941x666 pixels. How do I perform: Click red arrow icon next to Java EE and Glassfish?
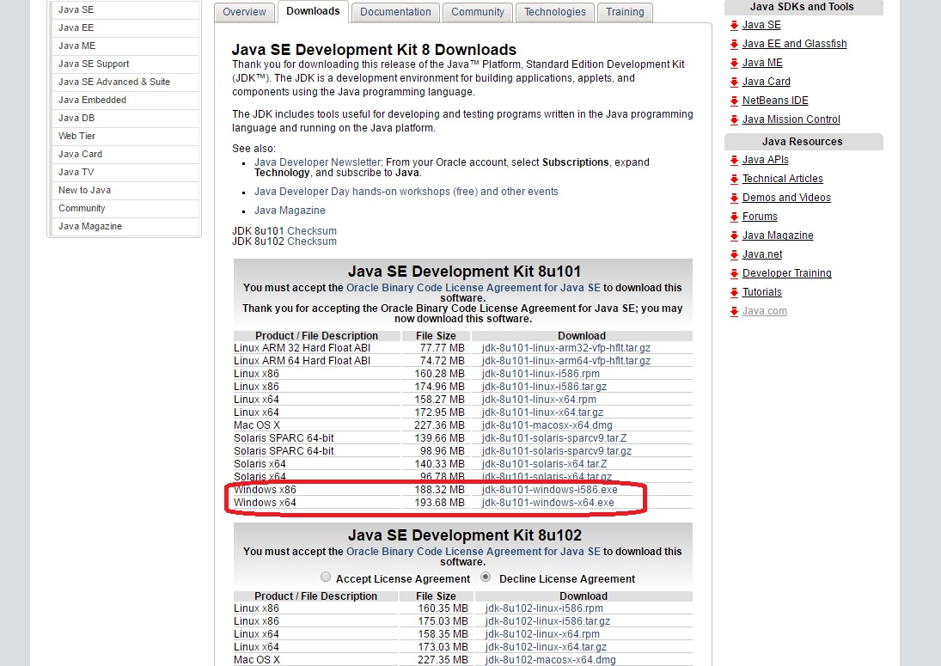click(x=734, y=45)
